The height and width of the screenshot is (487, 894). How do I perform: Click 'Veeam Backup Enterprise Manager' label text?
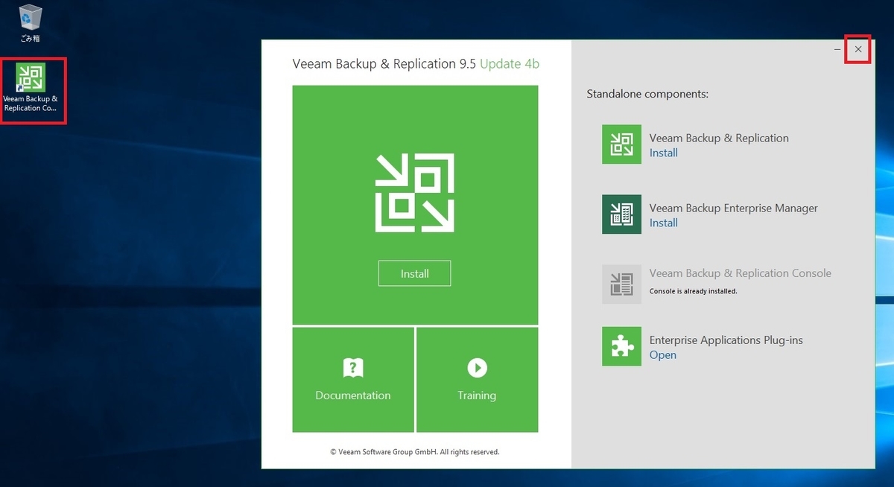(734, 208)
